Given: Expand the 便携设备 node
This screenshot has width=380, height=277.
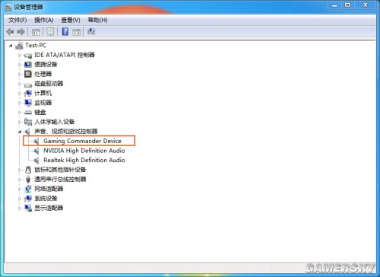Looking at the screenshot, I should [x=20, y=65].
